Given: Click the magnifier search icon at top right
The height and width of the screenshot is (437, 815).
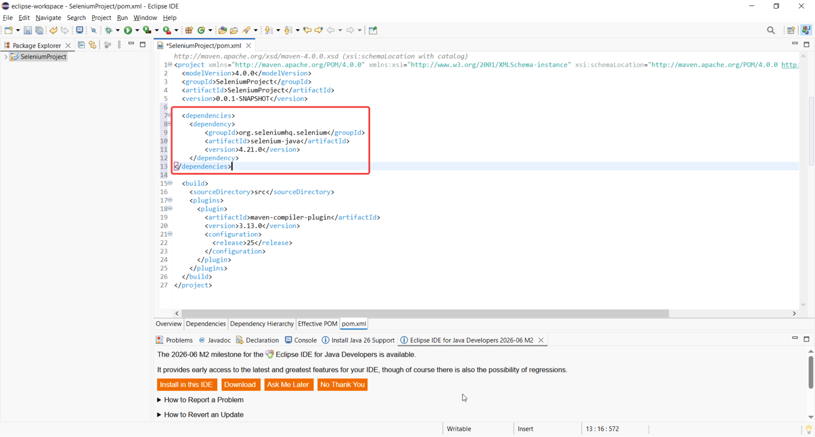Looking at the screenshot, I should coord(771,30).
